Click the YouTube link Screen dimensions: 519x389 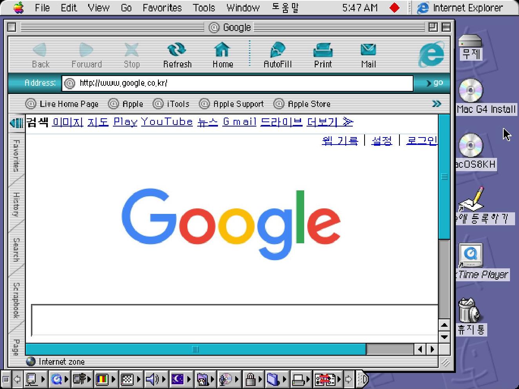[x=167, y=122]
